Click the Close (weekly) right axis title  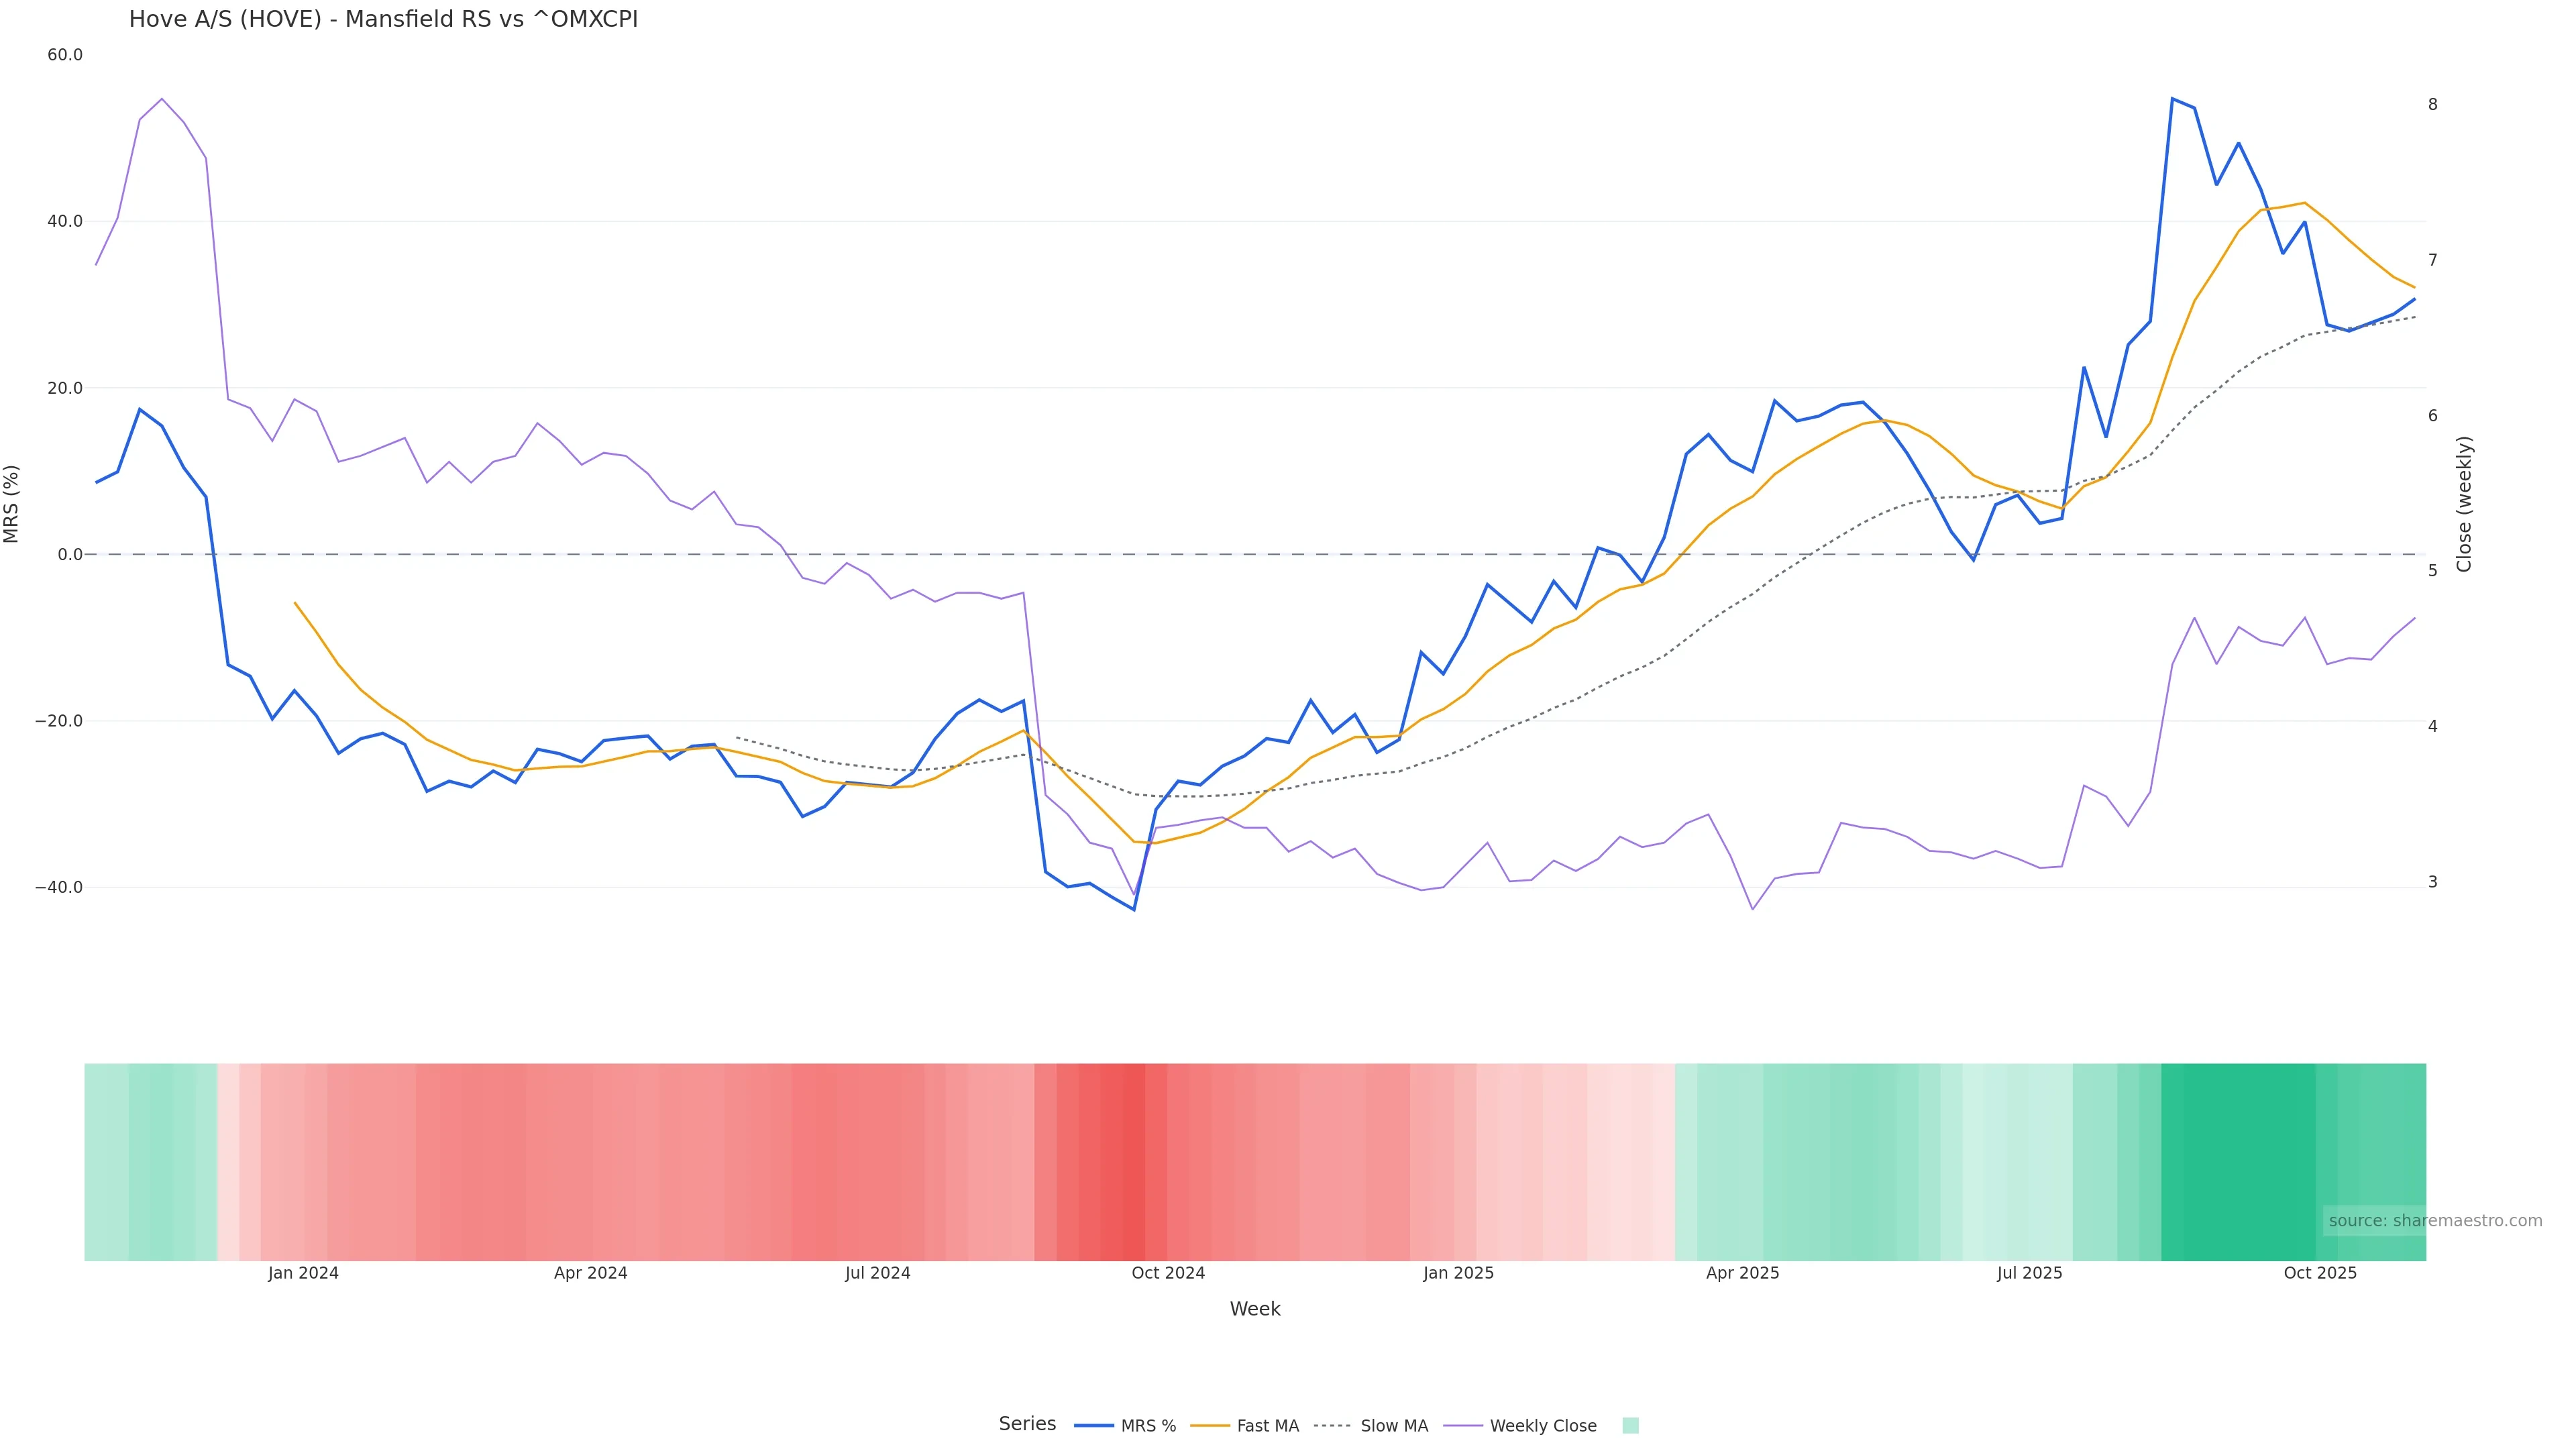click(2464, 504)
